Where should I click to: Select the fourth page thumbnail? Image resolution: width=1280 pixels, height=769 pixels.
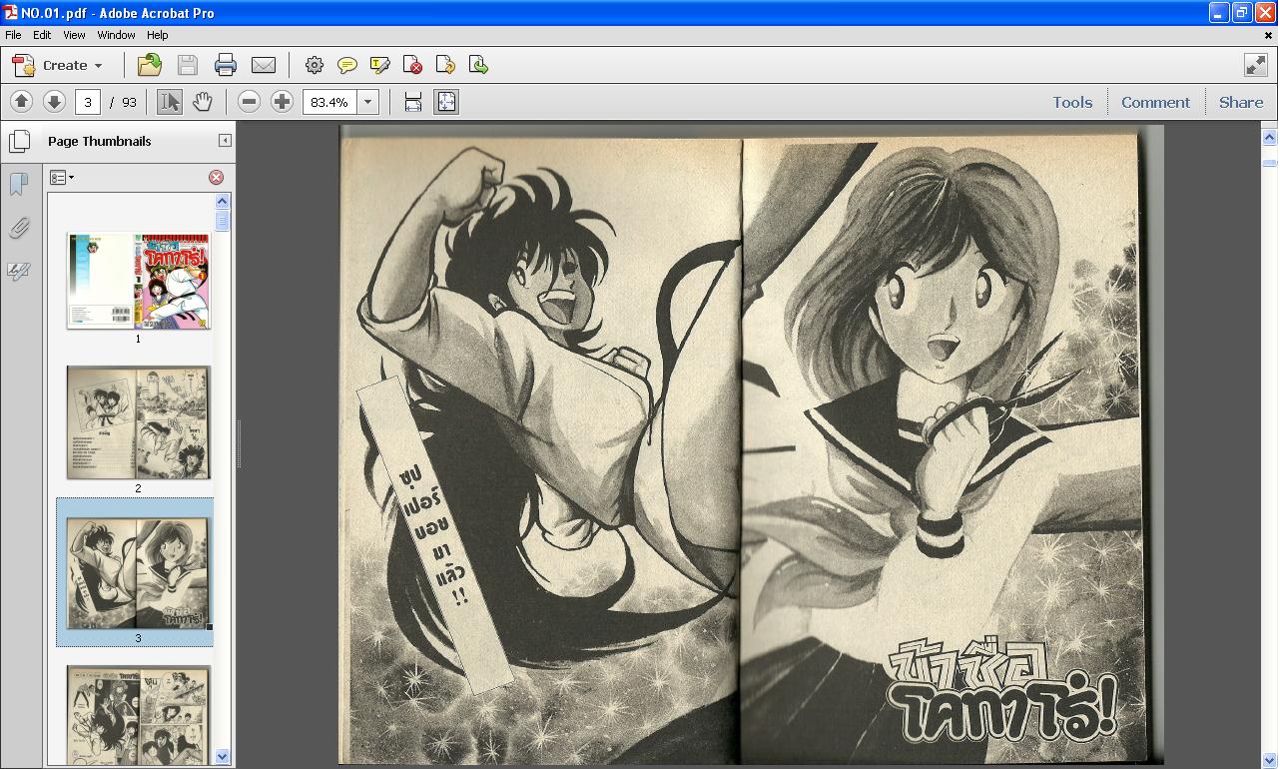[138, 714]
